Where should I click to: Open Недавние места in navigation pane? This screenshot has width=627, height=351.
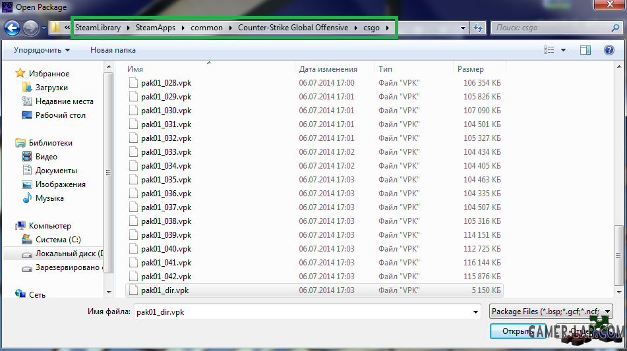[65, 101]
